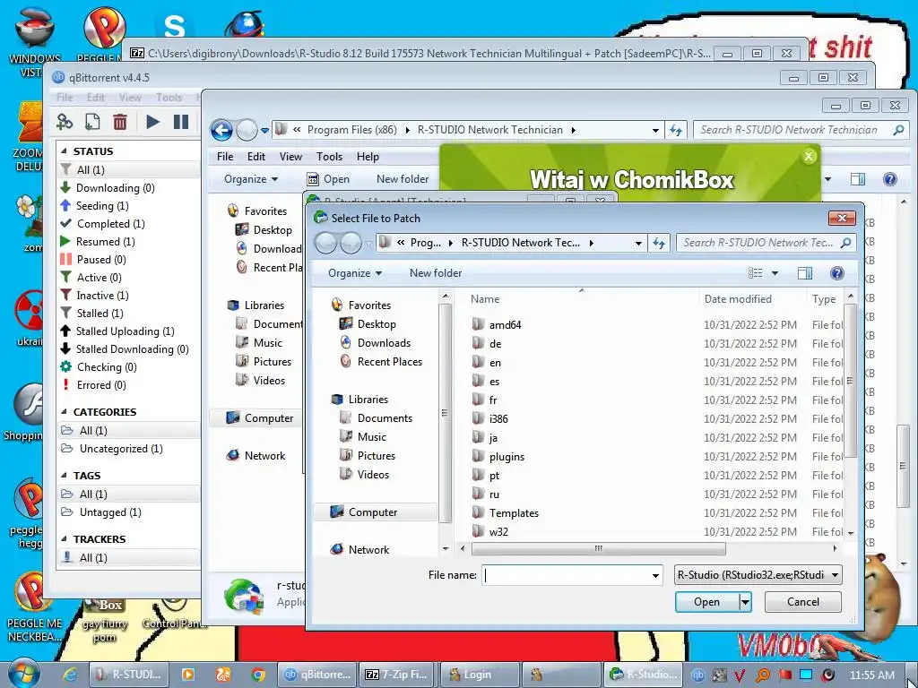Click the qBittorrent pause icon
The image size is (918, 688).
[181, 122]
